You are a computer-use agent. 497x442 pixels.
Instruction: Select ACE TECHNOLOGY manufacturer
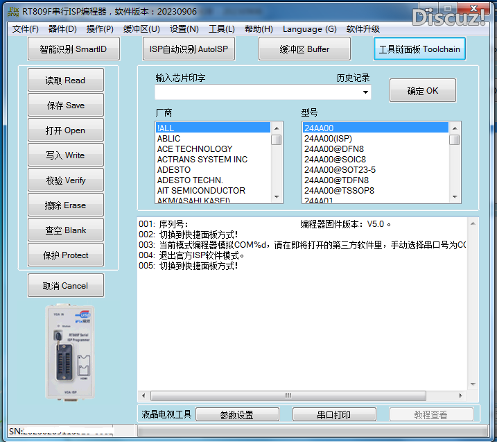(213, 148)
